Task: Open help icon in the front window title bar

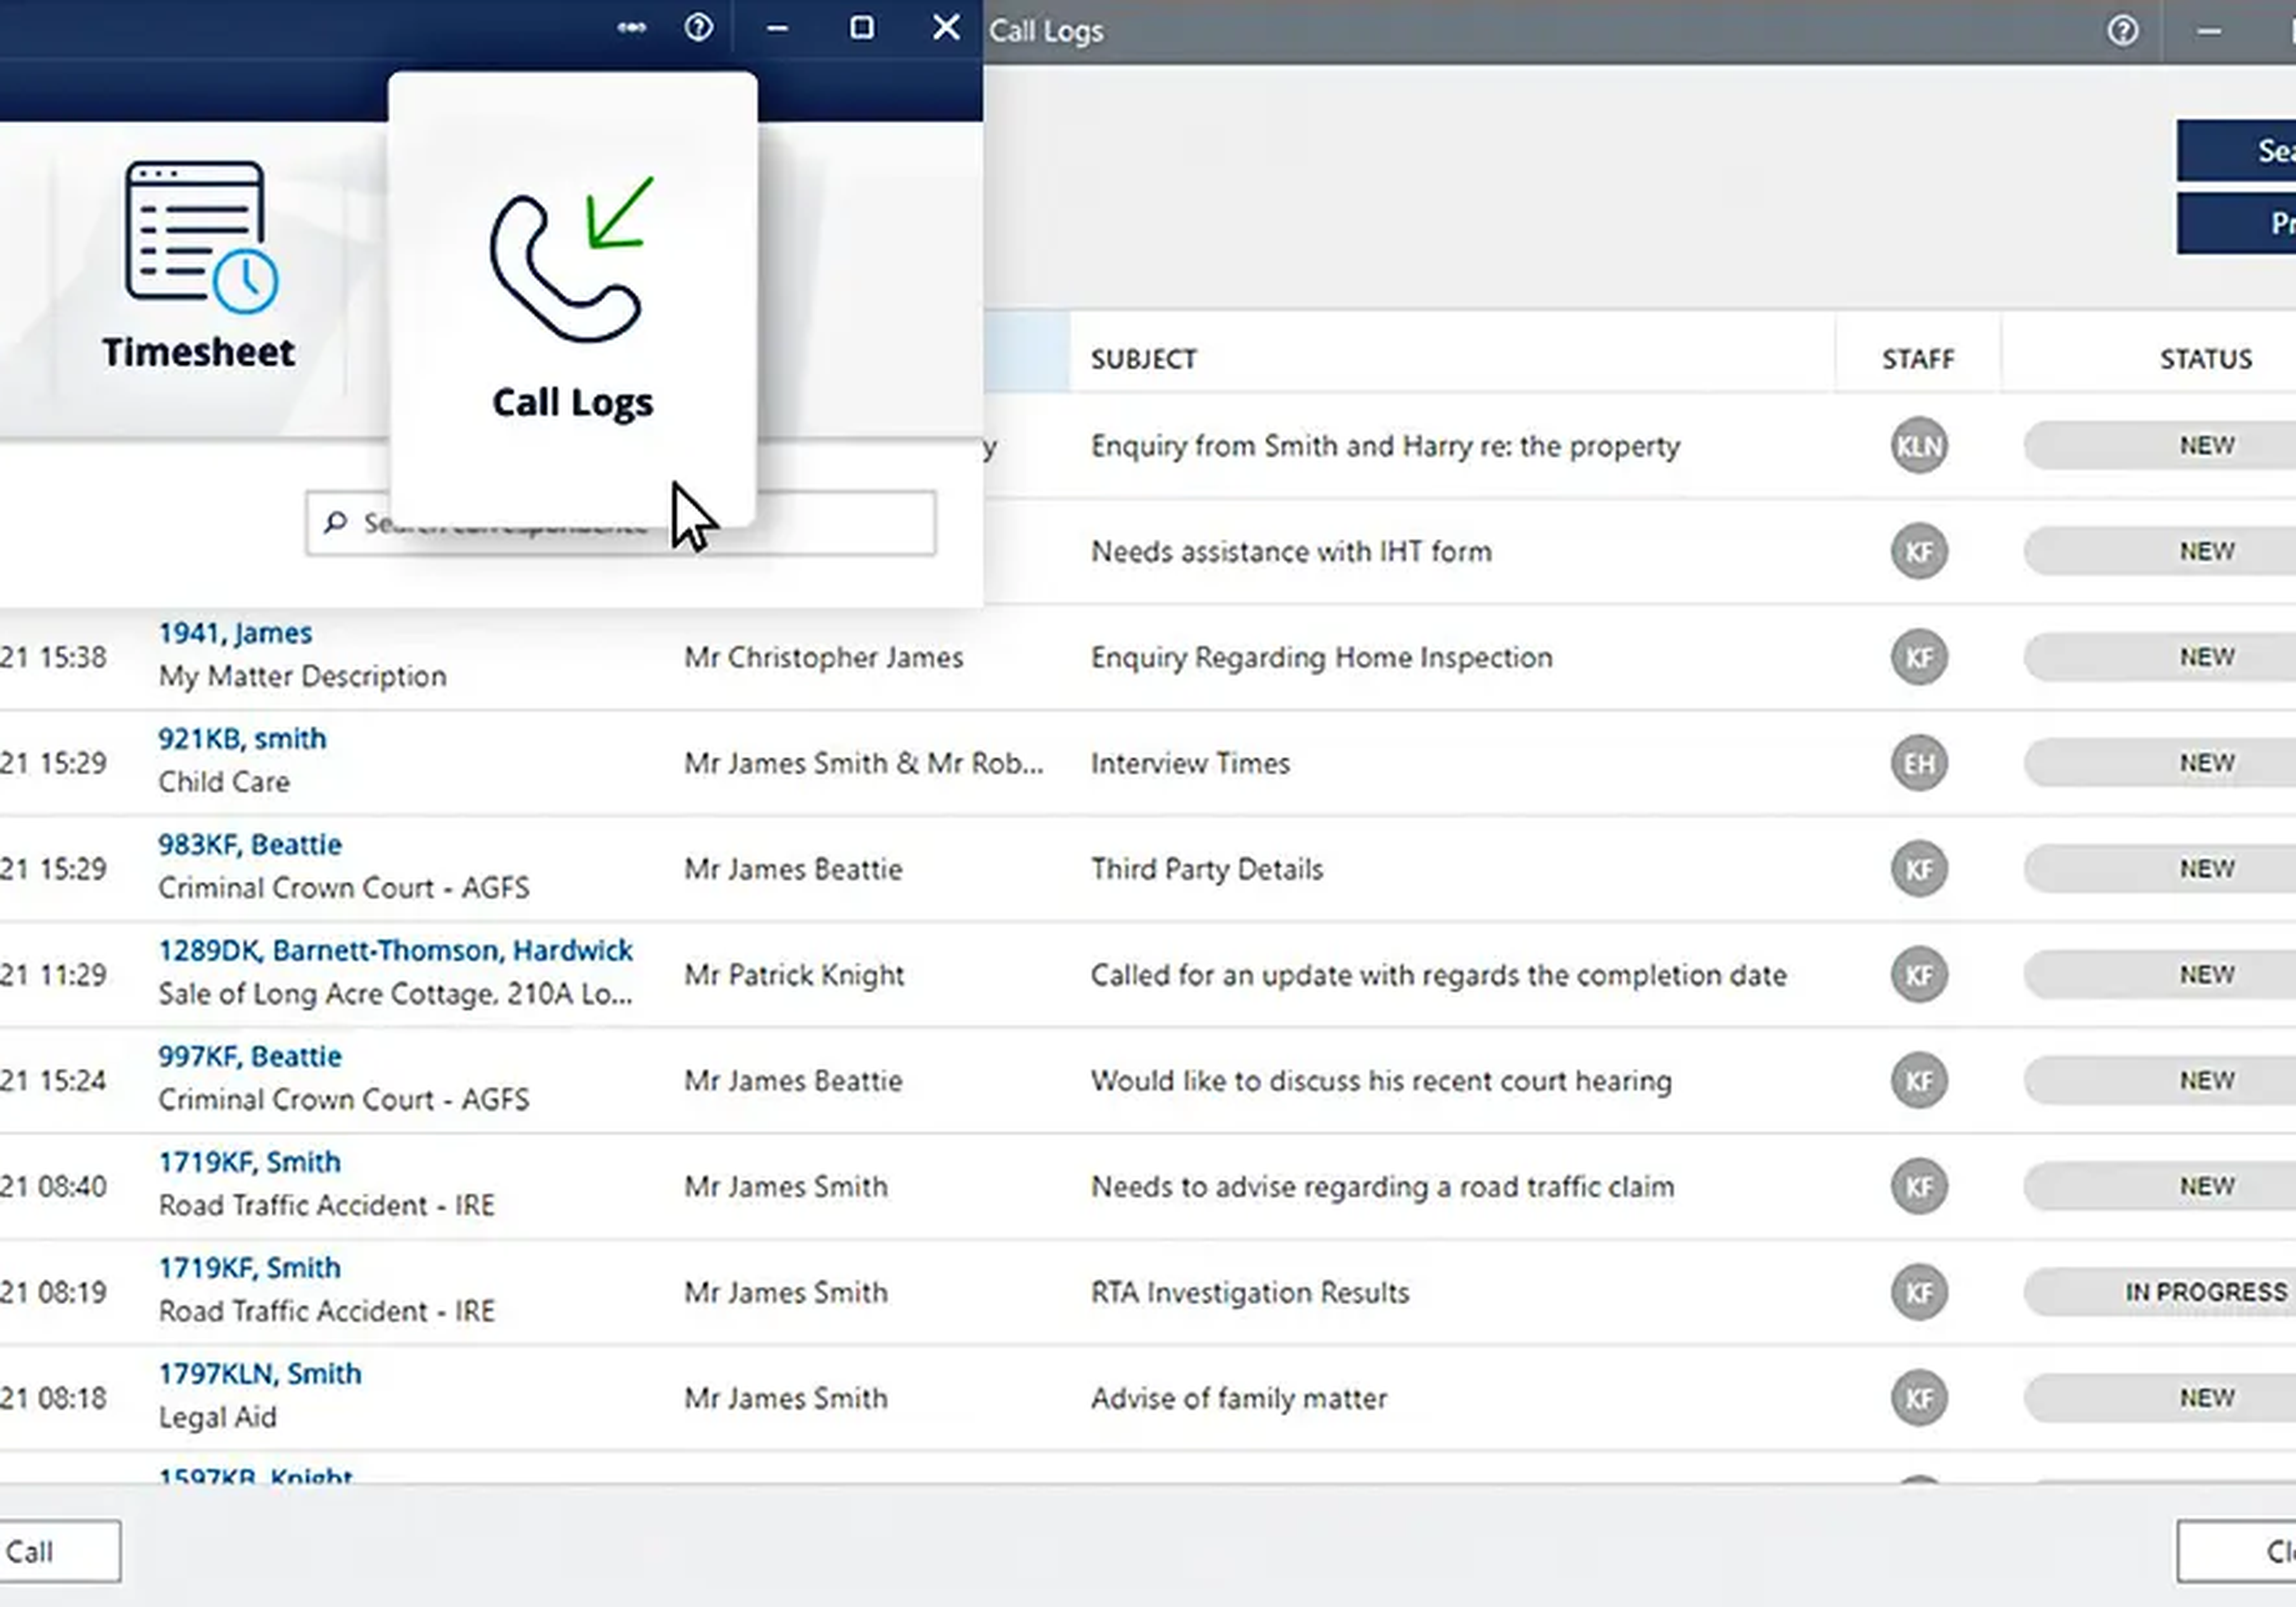Action: 698,28
